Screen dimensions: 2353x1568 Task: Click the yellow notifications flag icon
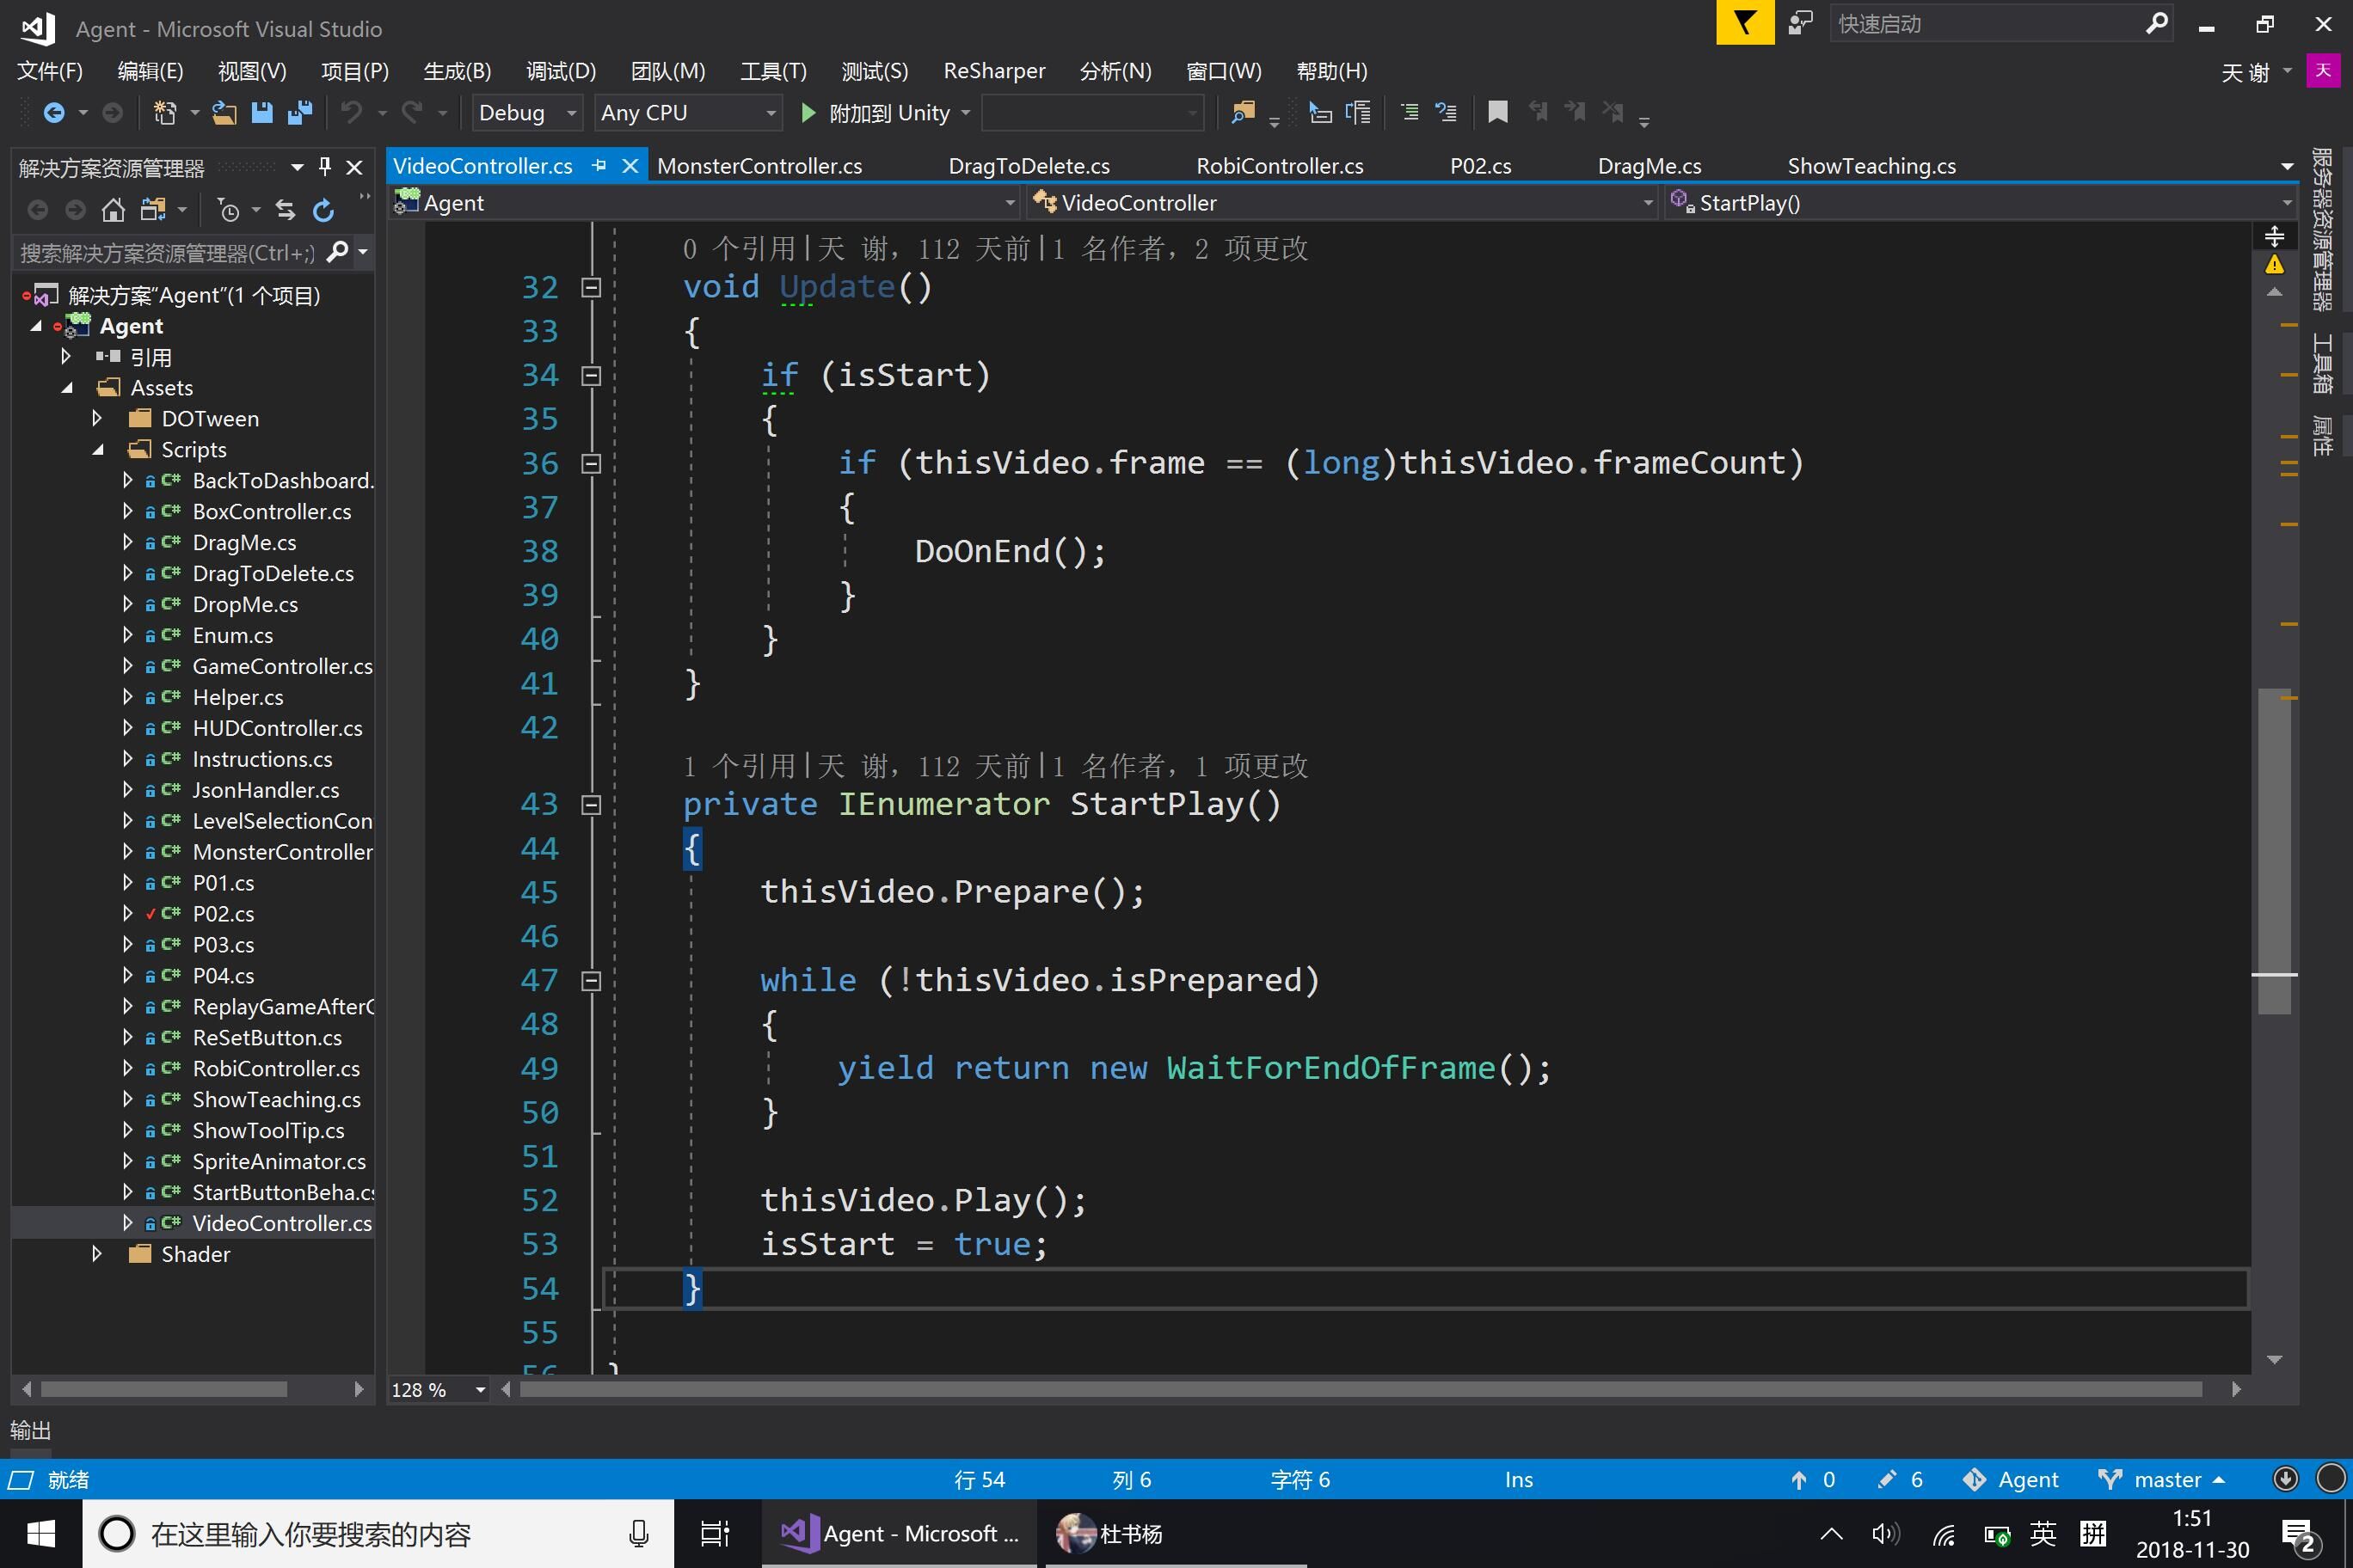(1745, 23)
